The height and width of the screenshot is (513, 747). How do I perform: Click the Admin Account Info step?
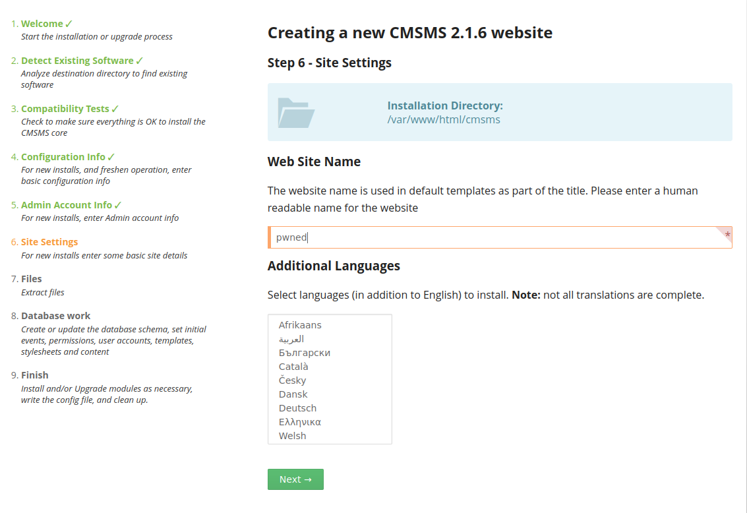(x=66, y=205)
